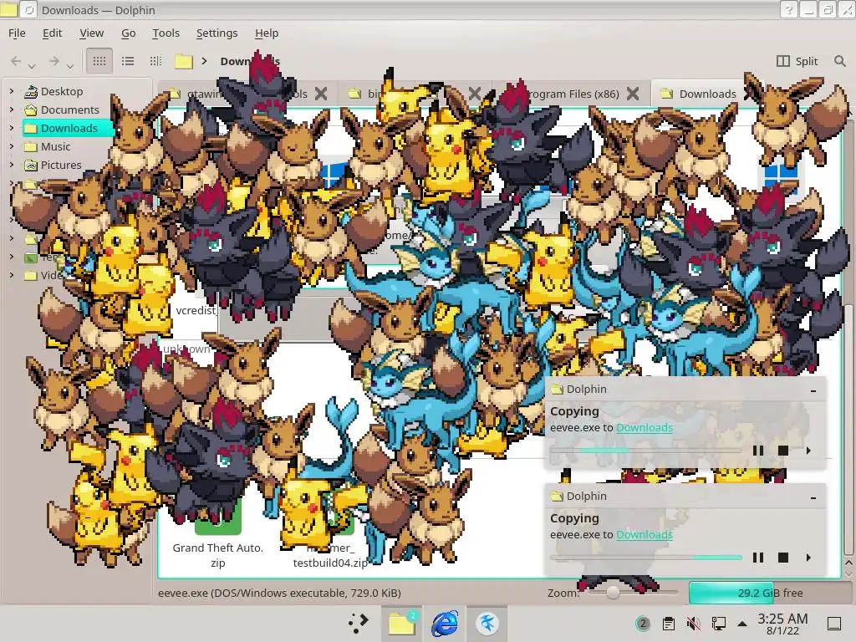
Task: Pause the lower copying job
Action: pyautogui.click(x=757, y=558)
